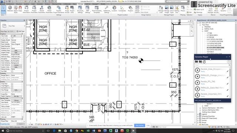This screenshot has width=237, height=133.
Task: Click the ribbon keyword search box
Action: [x=177, y=1]
